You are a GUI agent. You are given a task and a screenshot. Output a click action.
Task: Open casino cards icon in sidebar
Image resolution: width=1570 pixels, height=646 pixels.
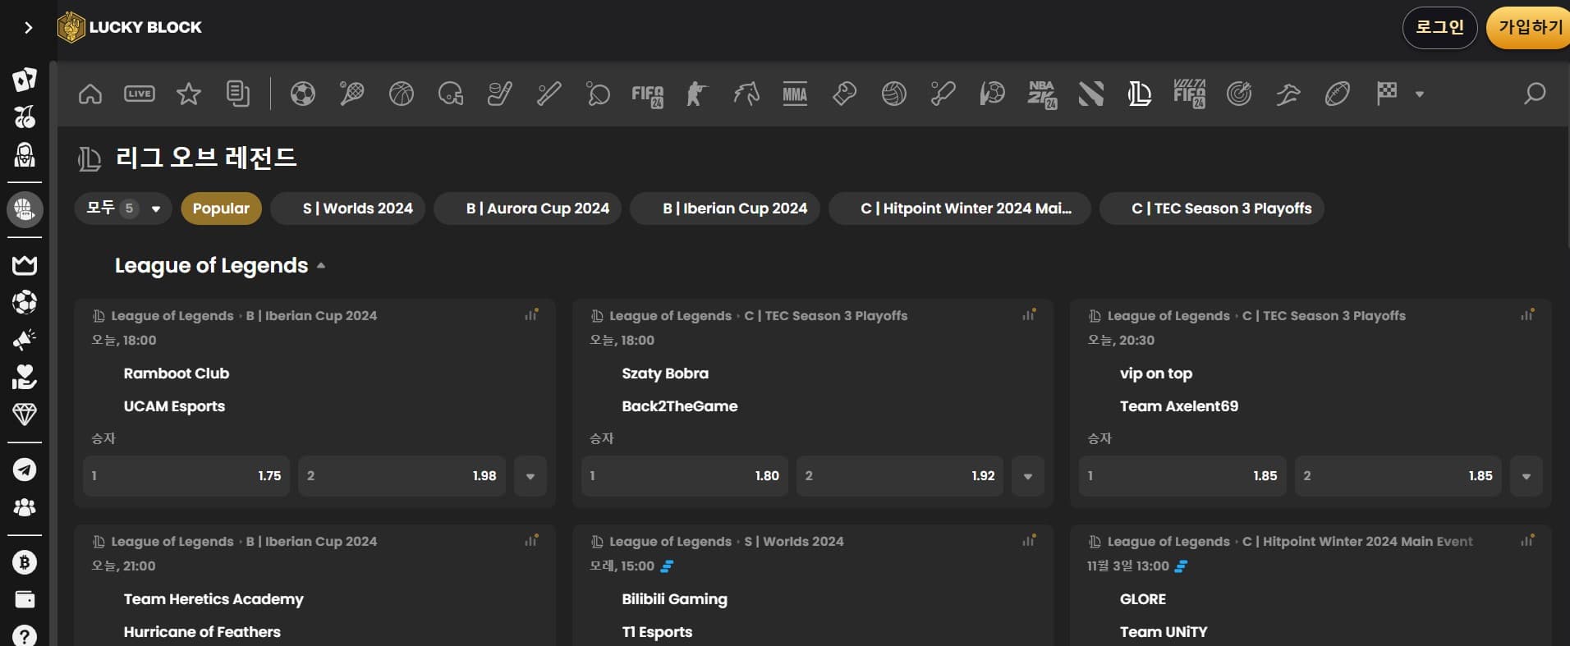coord(25,79)
